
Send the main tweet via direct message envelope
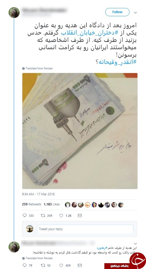[80, 216]
